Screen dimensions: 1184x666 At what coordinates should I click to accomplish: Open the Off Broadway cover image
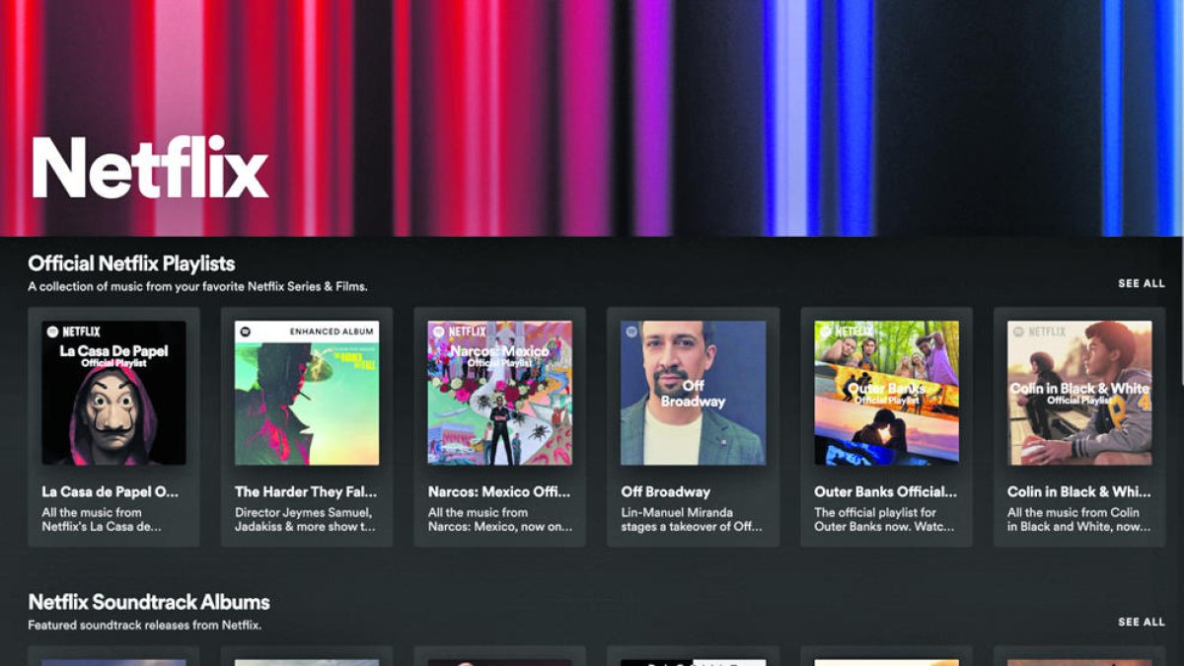click(693, 393)
